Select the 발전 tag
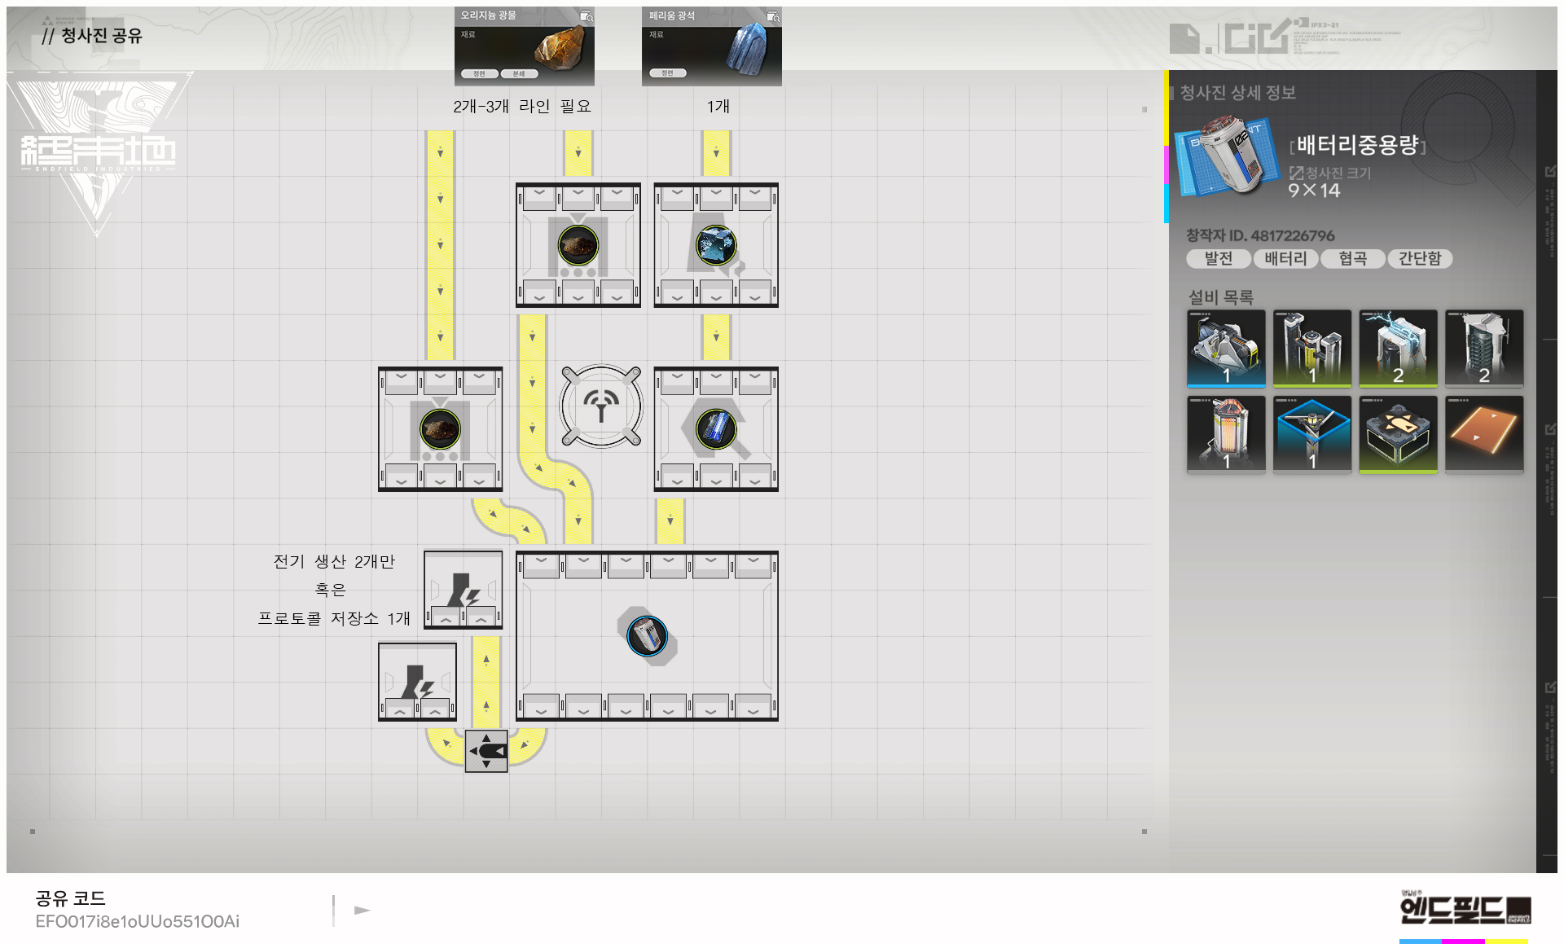1564x944 pixels. tap(1218, 258)
